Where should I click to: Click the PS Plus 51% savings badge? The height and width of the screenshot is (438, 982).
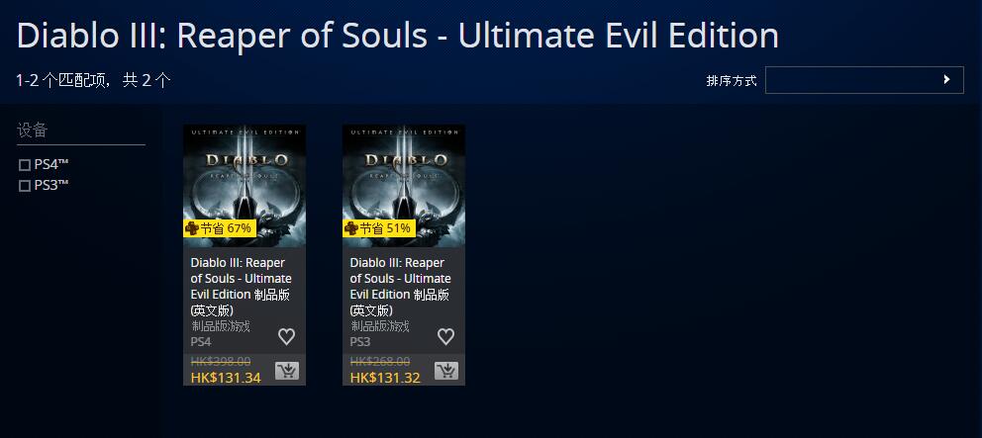pyautogui.click(x=379, y=228)
